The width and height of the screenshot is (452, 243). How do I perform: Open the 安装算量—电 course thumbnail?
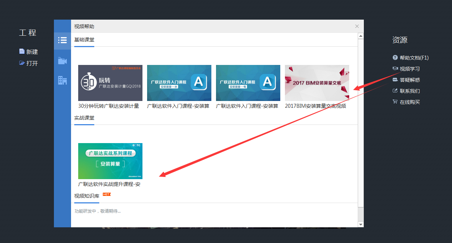click(x=248, y=83)
